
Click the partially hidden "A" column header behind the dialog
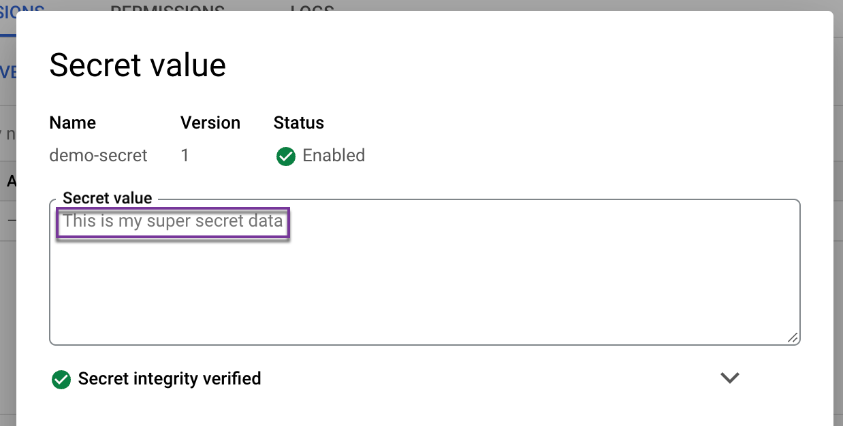(11, 181)
